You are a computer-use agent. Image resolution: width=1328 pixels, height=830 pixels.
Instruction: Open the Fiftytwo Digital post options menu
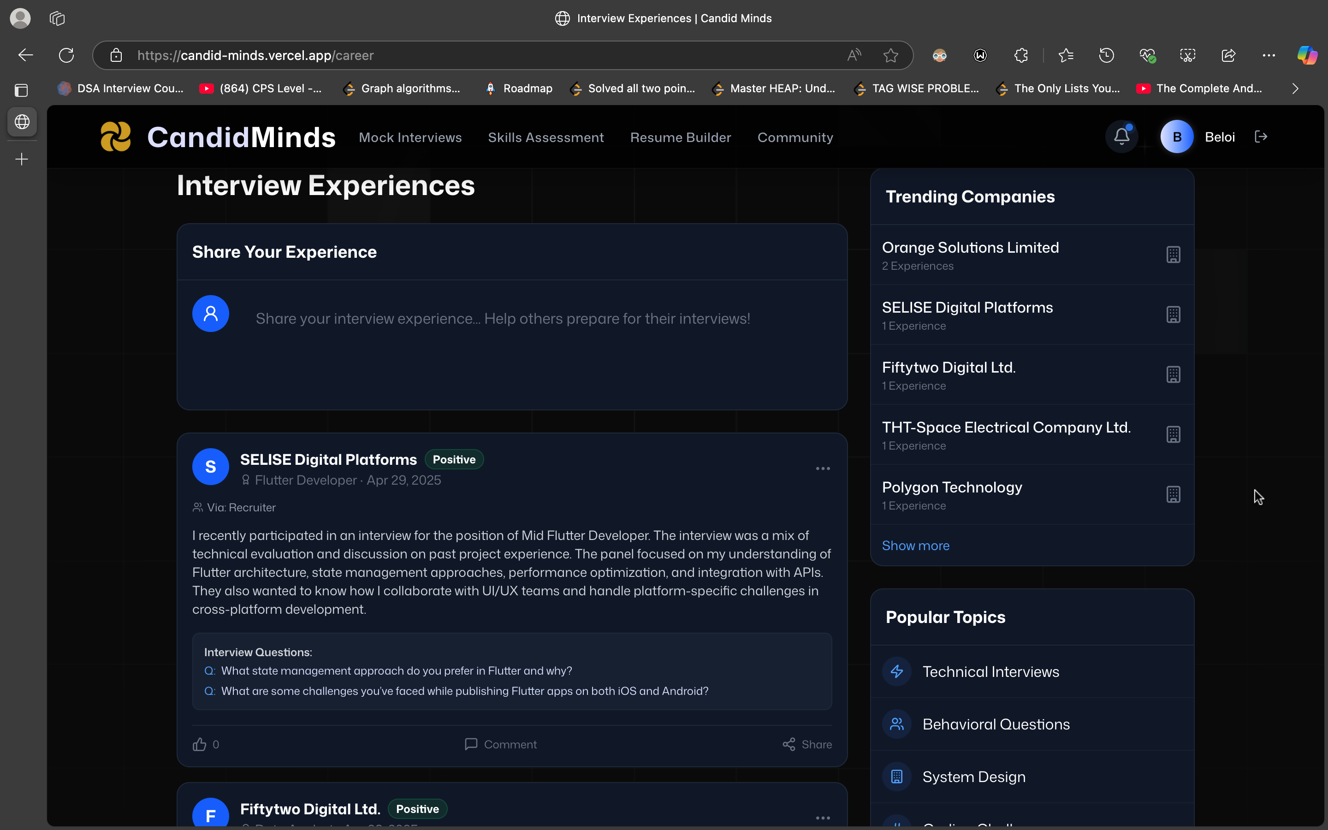click(823, 818)
